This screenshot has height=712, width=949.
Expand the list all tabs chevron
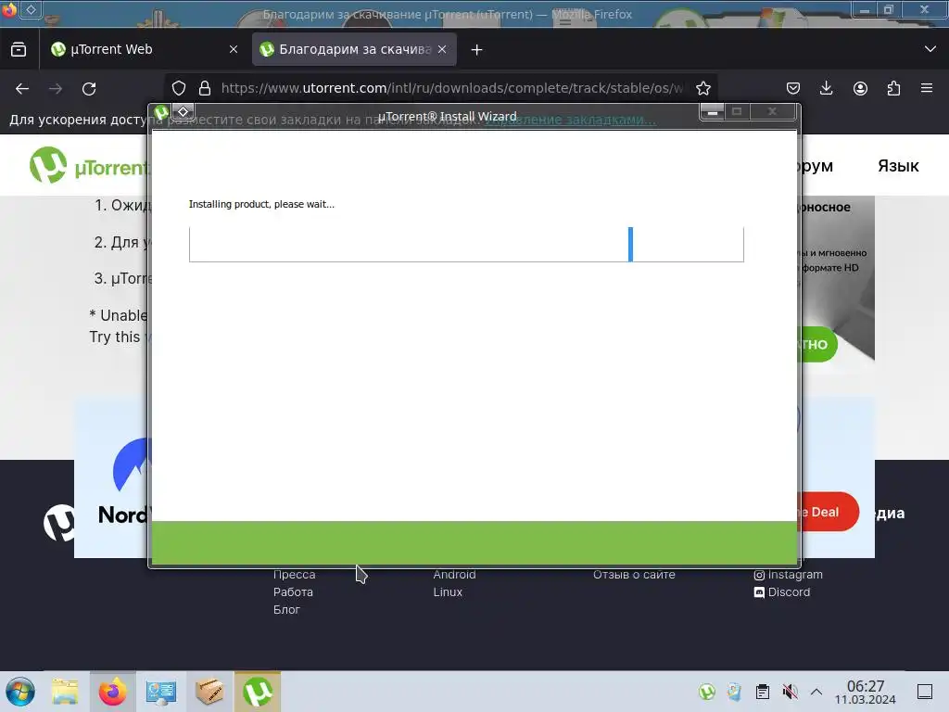pos(930,49)
